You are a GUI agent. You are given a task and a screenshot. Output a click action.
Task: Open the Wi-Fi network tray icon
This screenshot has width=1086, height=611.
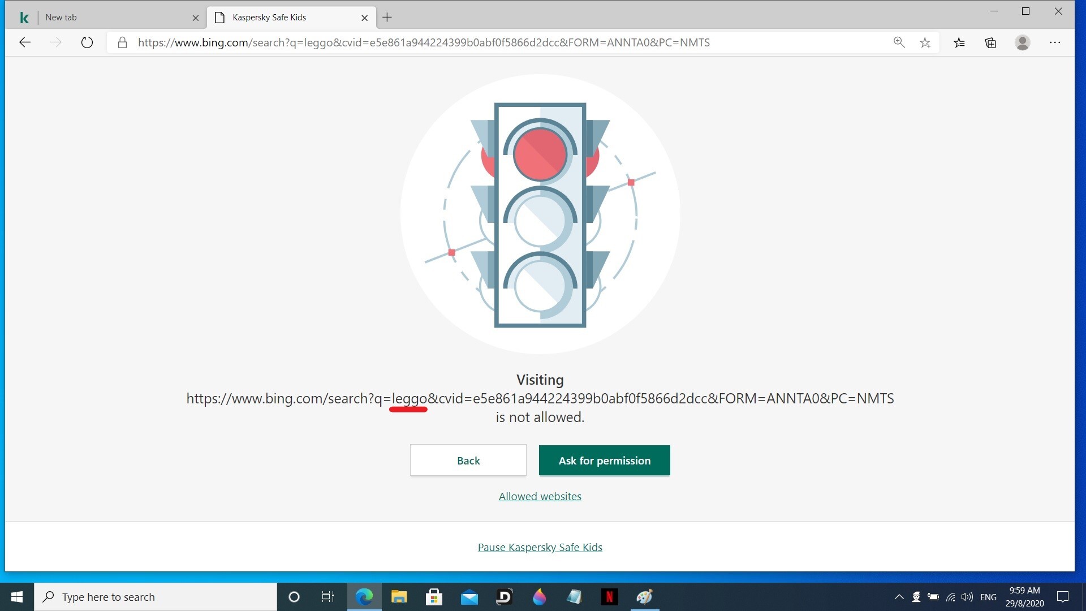[951, 597]
